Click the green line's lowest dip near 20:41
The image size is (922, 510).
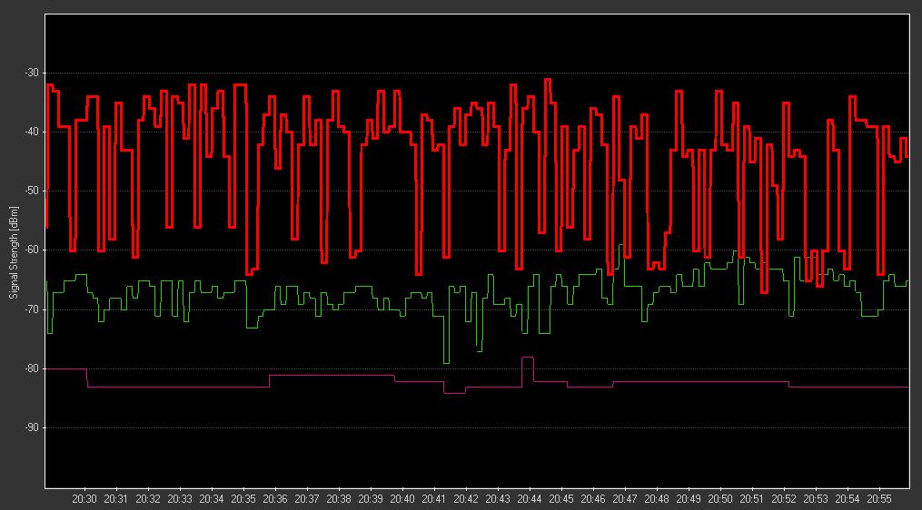tap(446, 362)
